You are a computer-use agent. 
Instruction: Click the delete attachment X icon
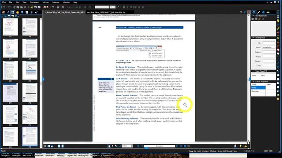coord(263,19)
